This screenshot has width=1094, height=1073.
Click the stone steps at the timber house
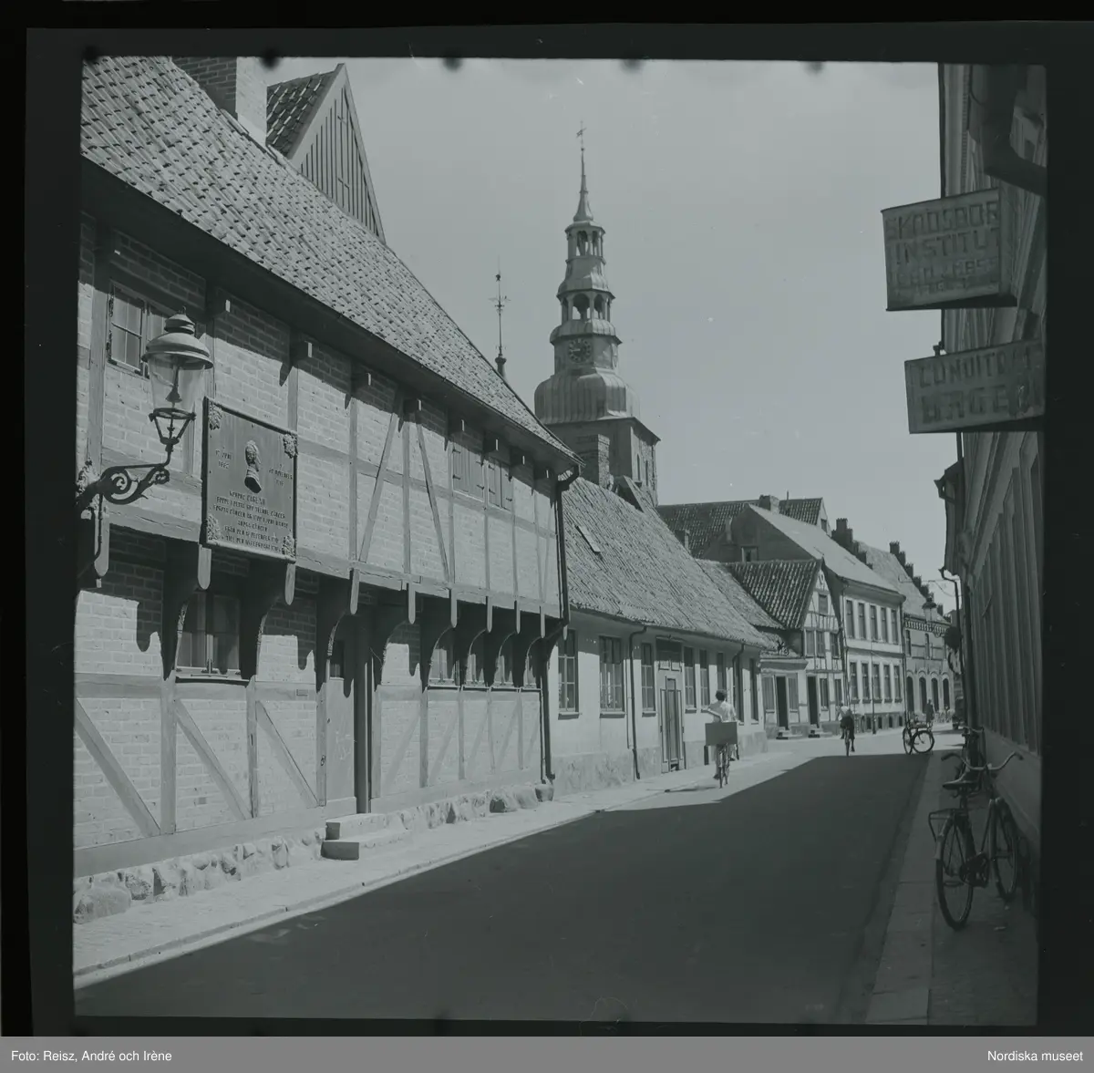353,836
